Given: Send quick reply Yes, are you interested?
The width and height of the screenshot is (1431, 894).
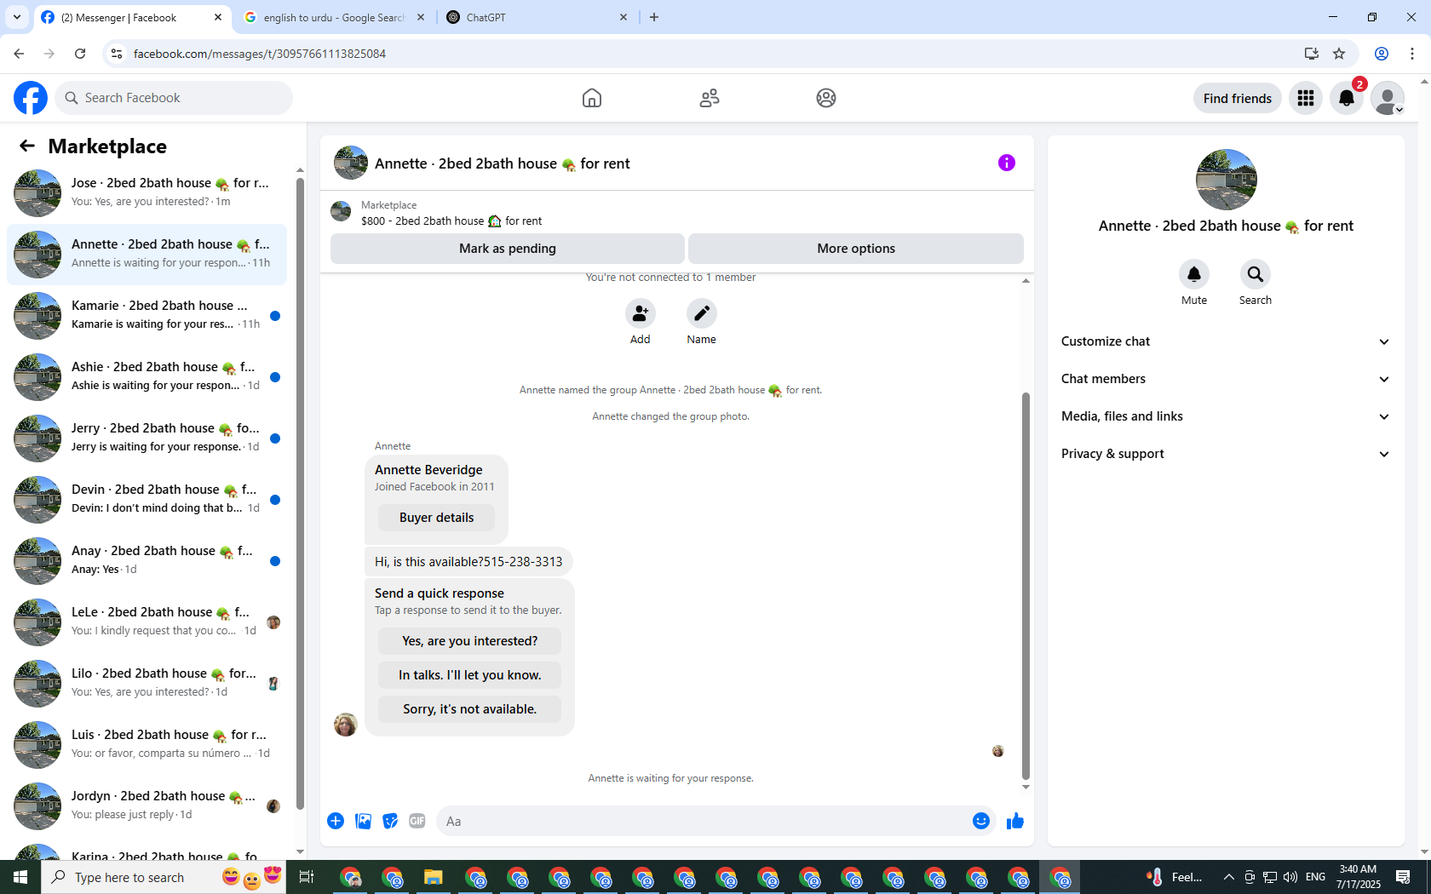Looking at the screenshot, I should coord(469,641).
